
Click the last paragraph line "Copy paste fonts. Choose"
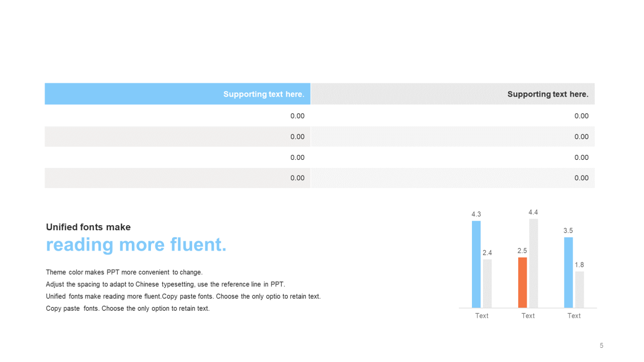(128, 309)
